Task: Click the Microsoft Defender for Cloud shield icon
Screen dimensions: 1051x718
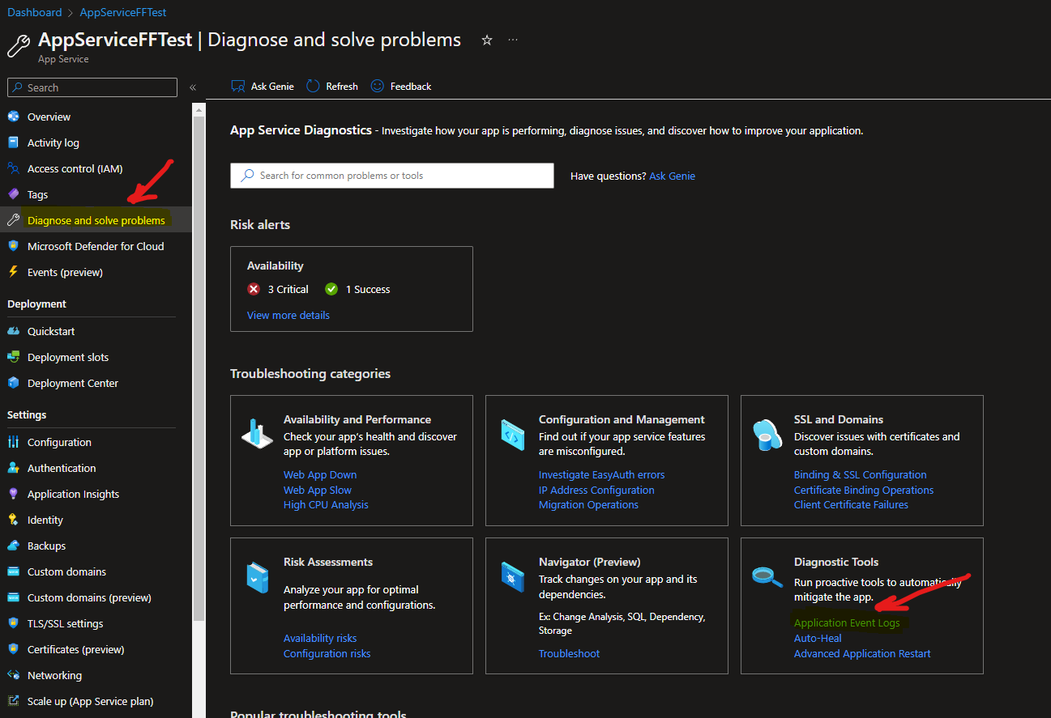Action: point(13,246)
